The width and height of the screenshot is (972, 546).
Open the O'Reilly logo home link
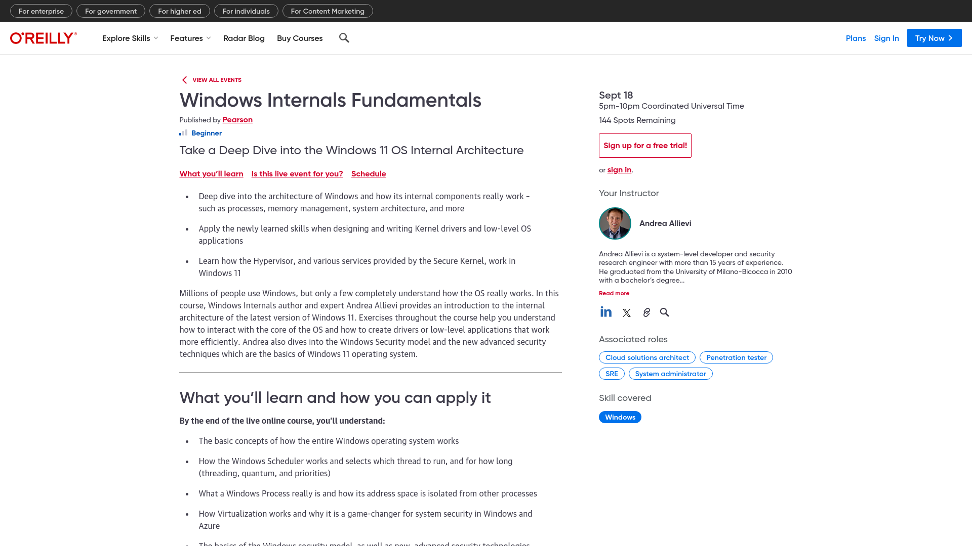pos(44,38)
